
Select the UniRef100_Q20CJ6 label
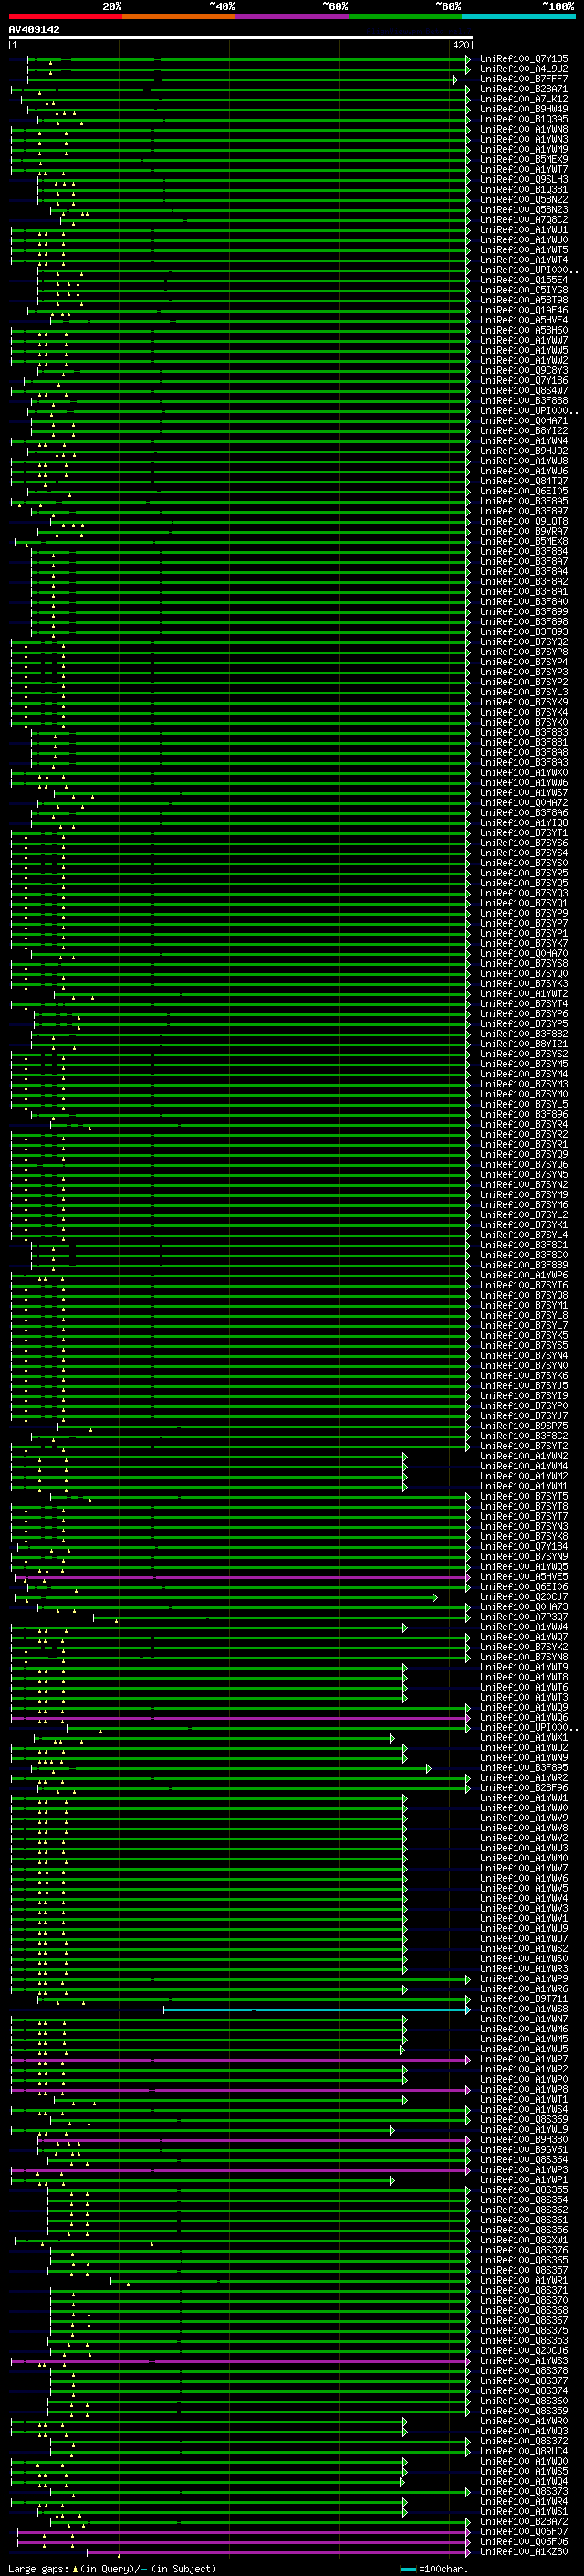524,2351
